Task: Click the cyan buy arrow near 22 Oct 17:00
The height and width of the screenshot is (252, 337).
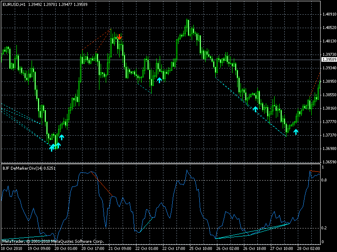Action: click(x=159, y=80)
